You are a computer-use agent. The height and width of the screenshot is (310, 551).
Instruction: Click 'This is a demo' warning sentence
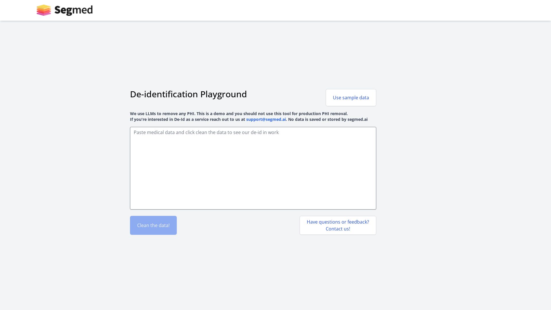(211, 114)
